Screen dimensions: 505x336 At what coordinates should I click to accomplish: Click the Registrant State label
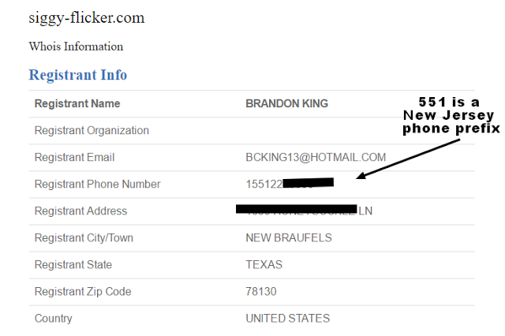pos(73,265)
